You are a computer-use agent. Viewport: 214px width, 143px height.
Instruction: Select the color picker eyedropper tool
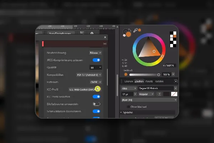click(x=135, y=30)
